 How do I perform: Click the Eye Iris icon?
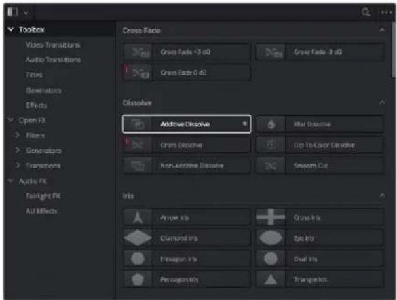271,238
